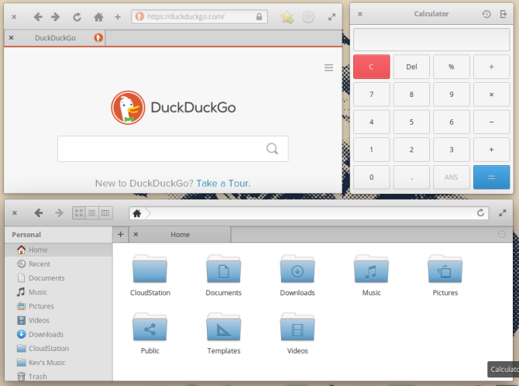The width and height of the screenshot is (519, 386).
Task: Switch files to column view
Action: [x=105, y=213]
